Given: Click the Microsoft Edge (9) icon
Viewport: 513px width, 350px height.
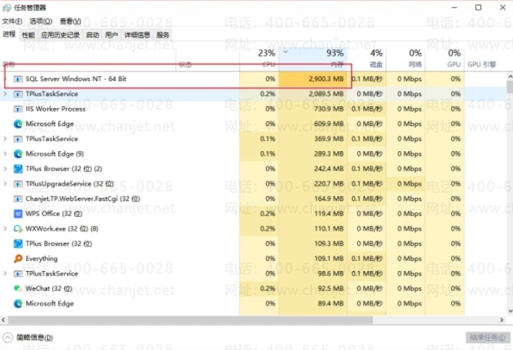Looking at the screenshot, I should (18, 153).
